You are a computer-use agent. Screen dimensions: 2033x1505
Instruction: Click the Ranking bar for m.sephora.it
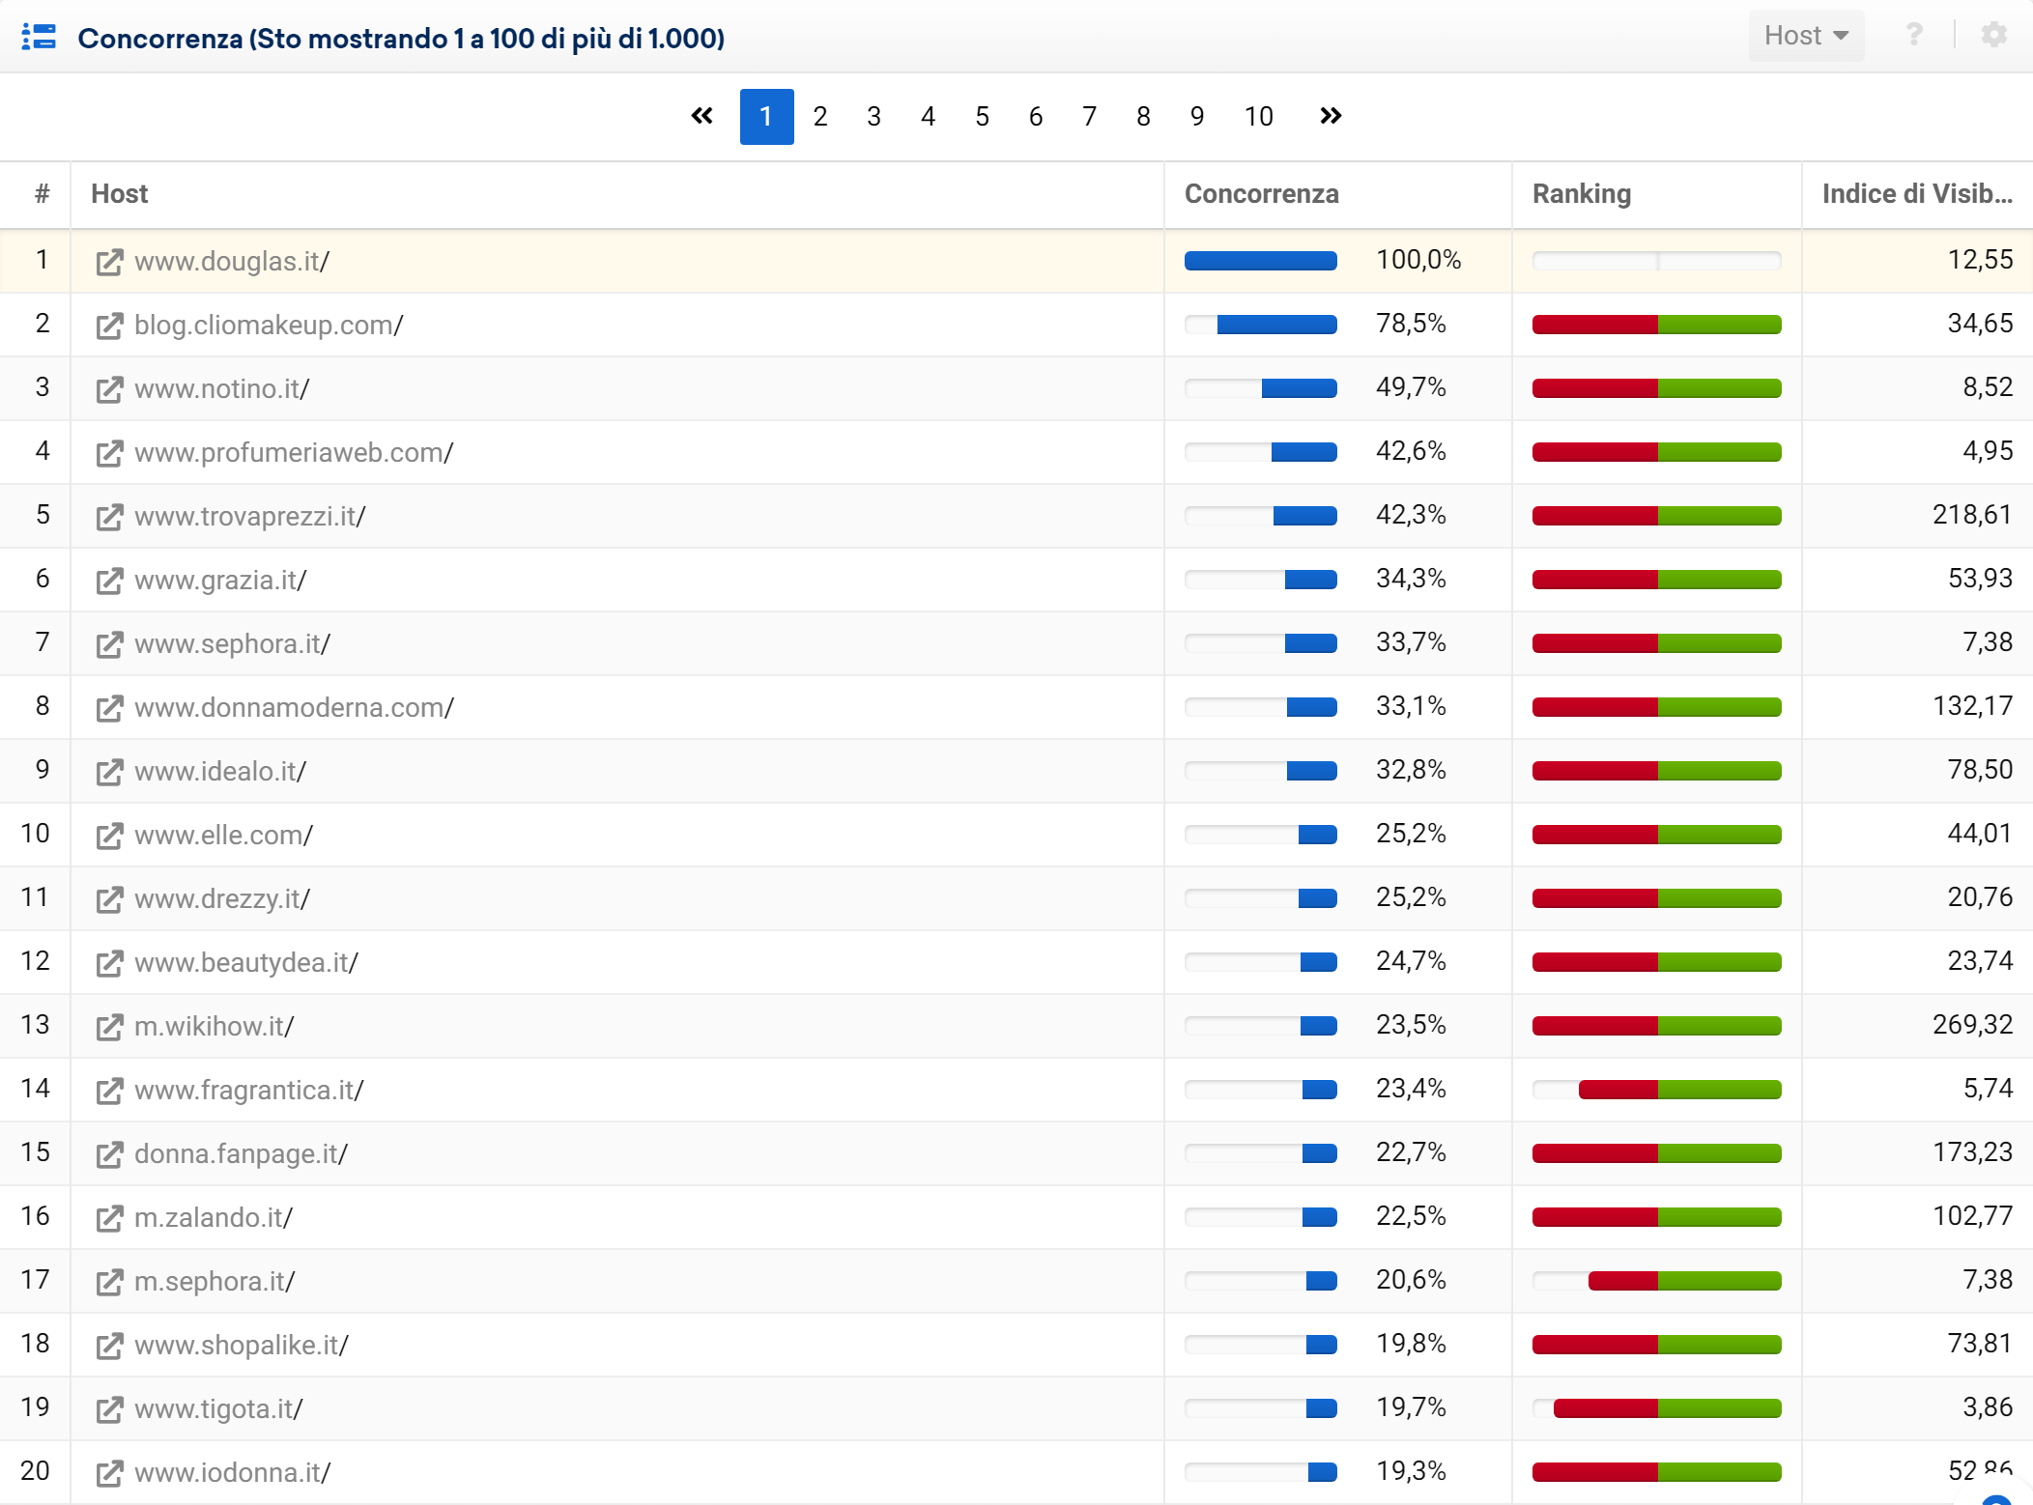coord(1657,1281)
